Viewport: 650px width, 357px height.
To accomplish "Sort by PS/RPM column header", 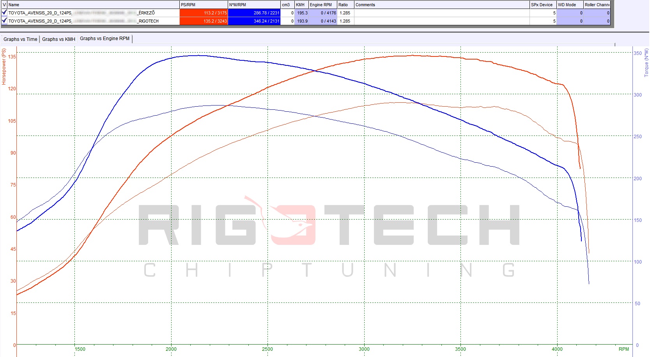I will tap(204, 5).
